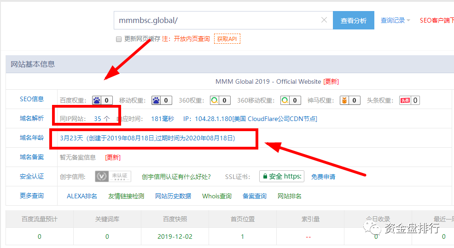Click the 索引量 dashes value
This screenshot has width=454, height=248.
(x=308, y=237)
